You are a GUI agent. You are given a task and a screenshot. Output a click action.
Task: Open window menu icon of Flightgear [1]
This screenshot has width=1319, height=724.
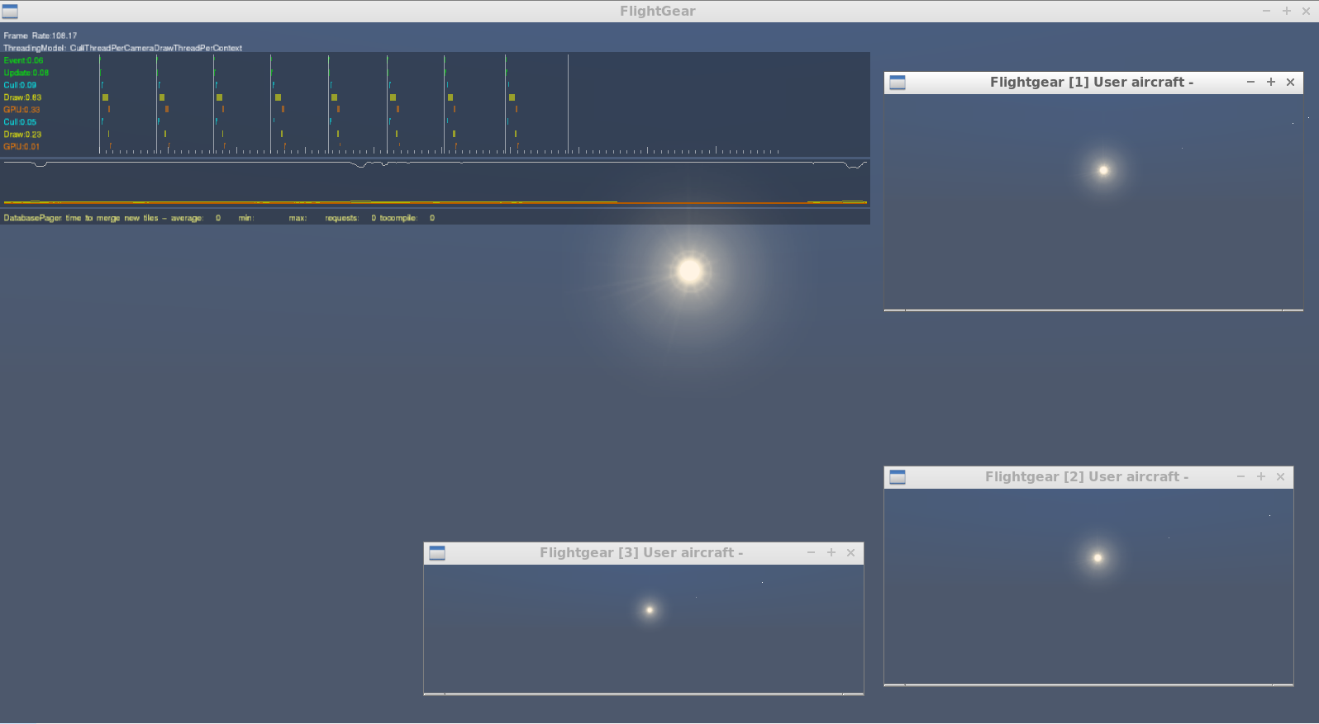tap(898, 83)
